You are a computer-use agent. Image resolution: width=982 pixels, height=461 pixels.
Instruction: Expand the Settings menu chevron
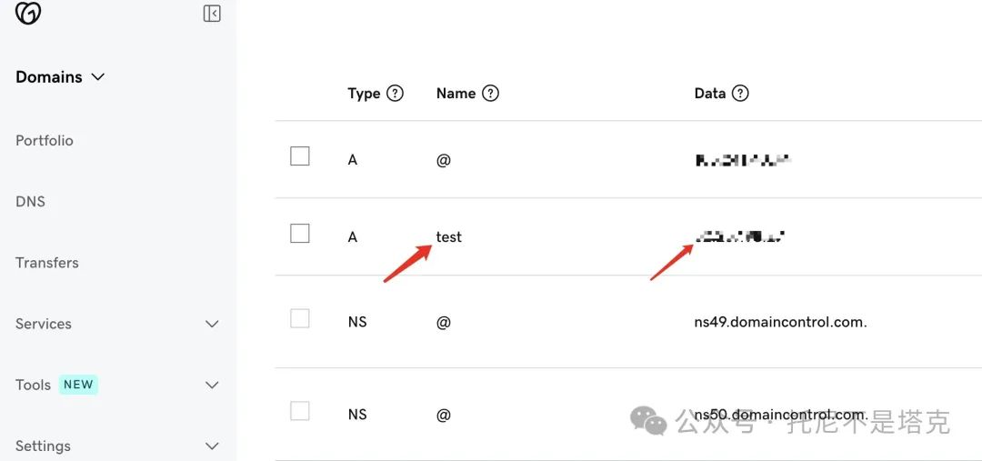[212, 446]
